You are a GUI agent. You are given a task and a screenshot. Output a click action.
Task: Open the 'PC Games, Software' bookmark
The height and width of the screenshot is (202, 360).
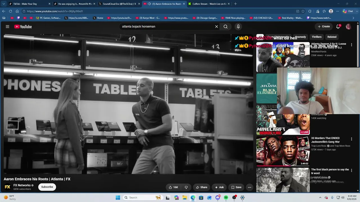[x=48, y=18]
